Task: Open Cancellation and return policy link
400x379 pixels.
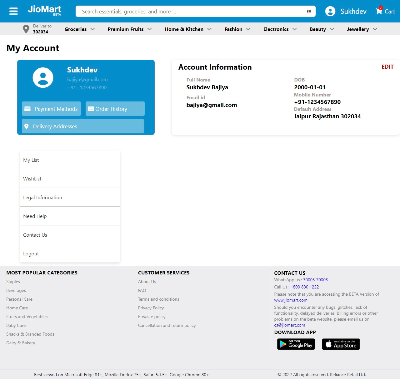Action: coord(167,325)
